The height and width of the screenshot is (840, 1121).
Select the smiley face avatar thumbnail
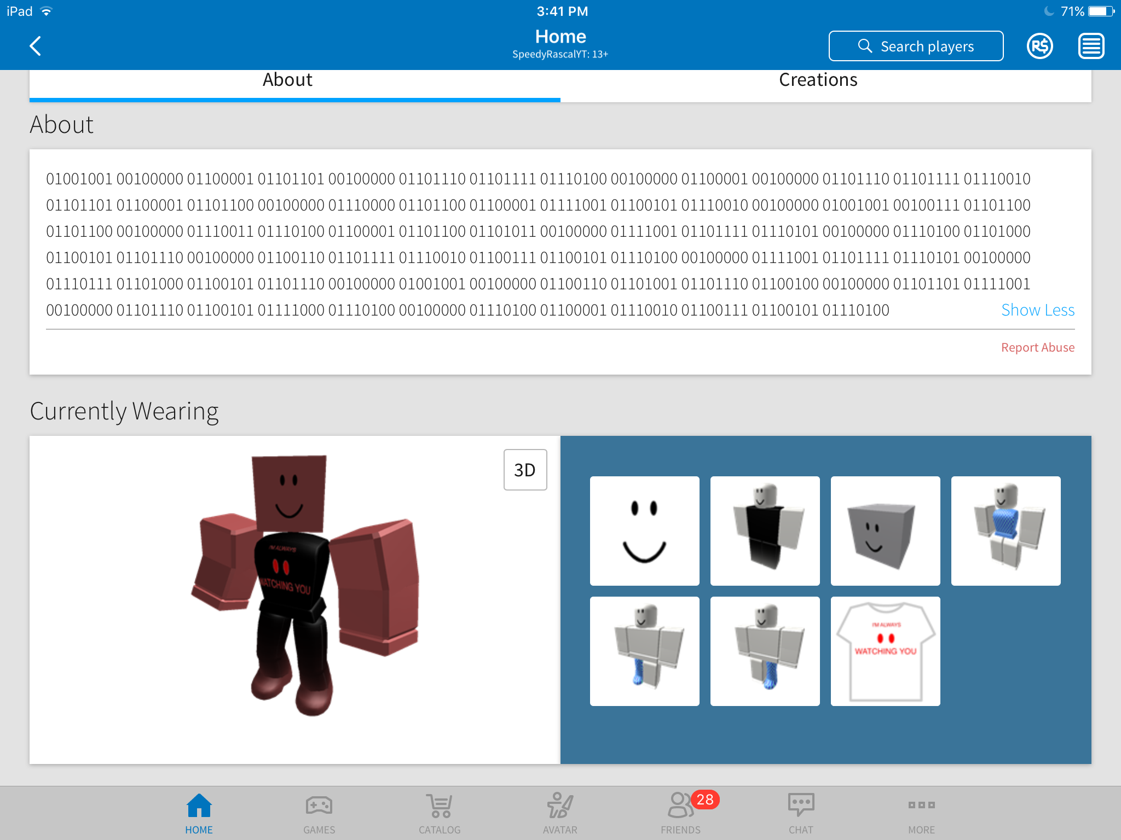(644, 529)
